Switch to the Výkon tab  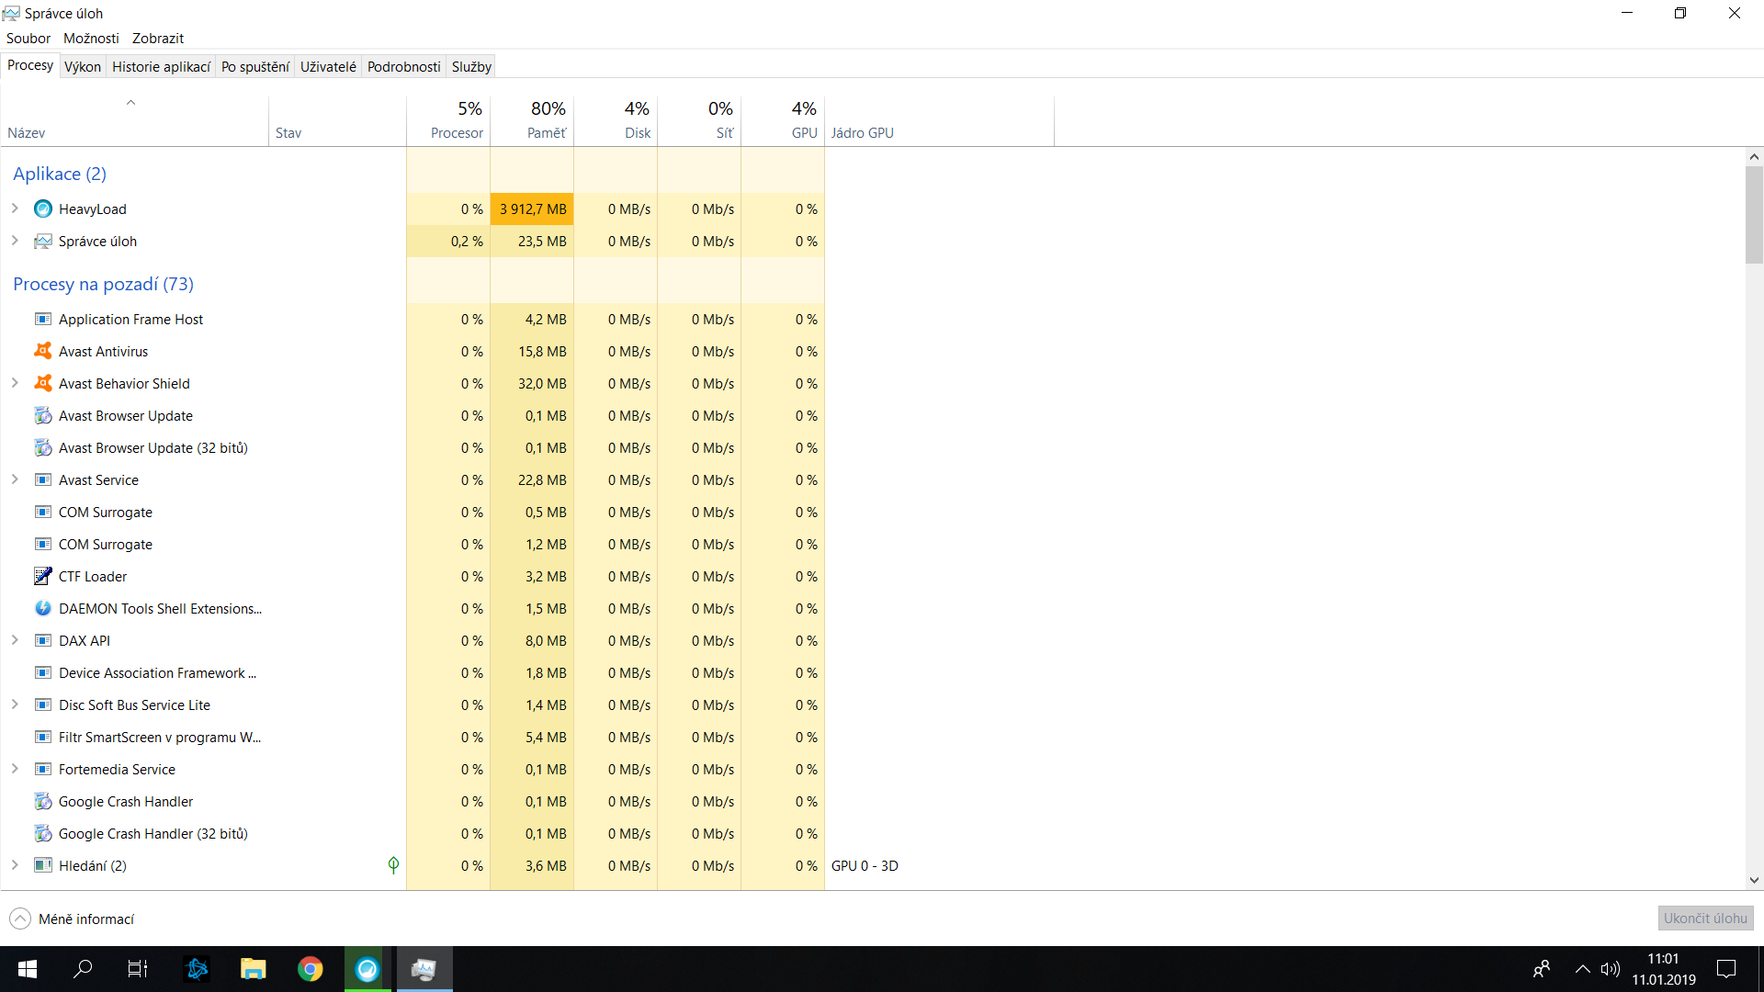coord(83,66)
